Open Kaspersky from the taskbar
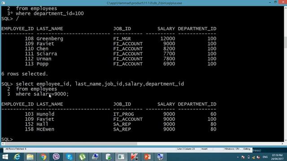The width and height of the screenshot is (287, 161). pos(134,157)
